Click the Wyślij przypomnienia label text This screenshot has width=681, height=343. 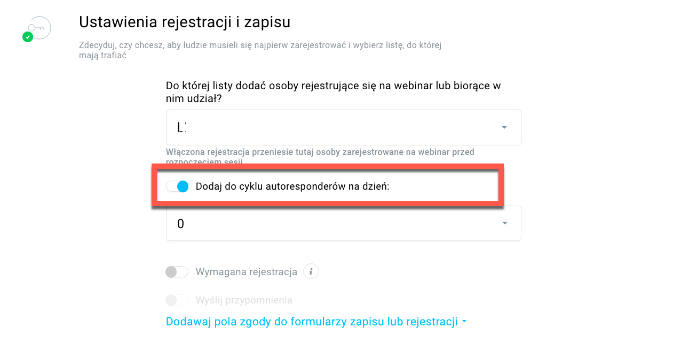pos(244,300)
